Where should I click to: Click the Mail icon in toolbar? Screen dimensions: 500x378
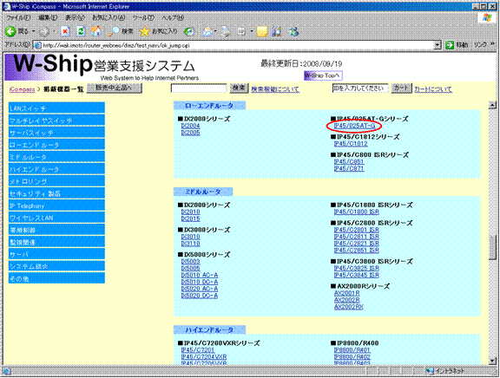207,31
